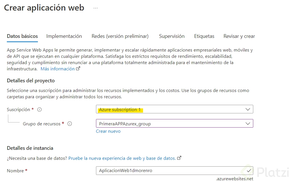The width and height of the screenshot is (292, 182).
Task: Open Pruebe la nueva experiencia de web link
Action: 122,158
